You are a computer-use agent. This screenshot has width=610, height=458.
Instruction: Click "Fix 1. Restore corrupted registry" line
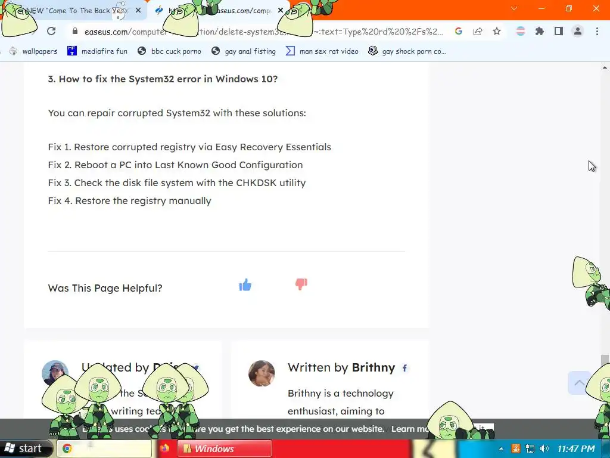189,147
